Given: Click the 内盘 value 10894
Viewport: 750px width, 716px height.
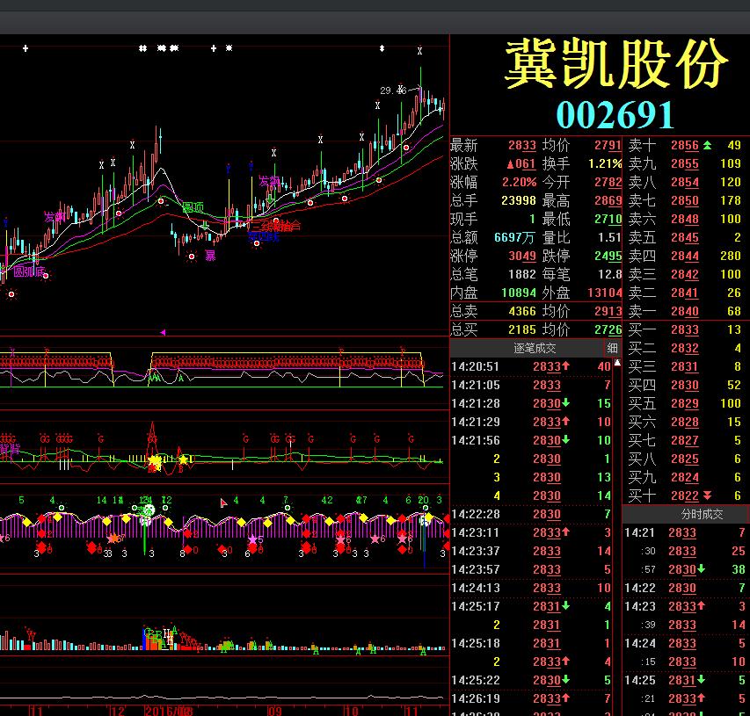Looking at the screenshot, I should [x=519, y=293].
